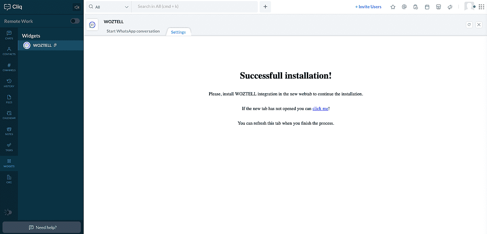Toggle the Remote Work switch
The height and width of the screenshot is (234, 487).
click(x=75, y=21)
